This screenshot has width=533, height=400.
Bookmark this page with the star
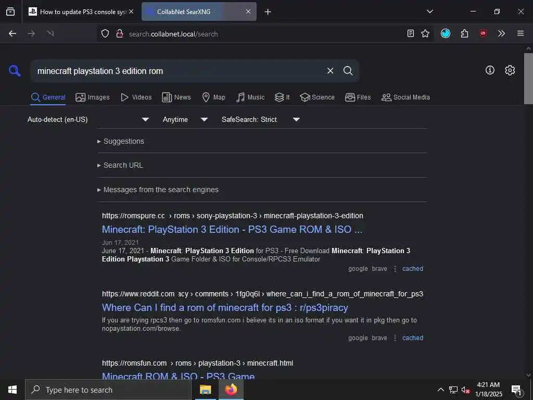425,33
